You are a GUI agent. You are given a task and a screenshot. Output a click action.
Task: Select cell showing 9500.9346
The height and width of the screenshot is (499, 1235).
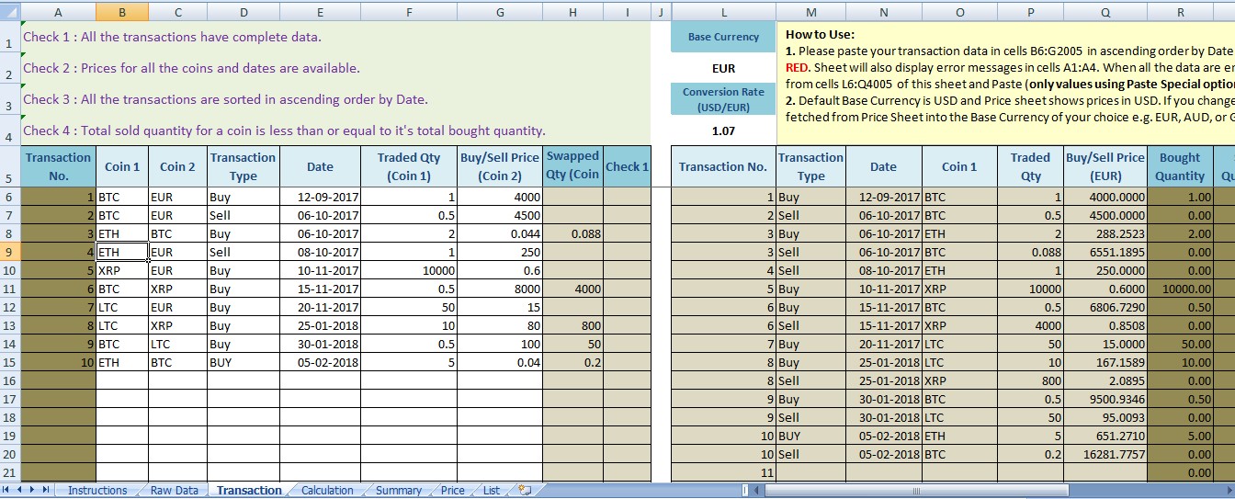1105,399
